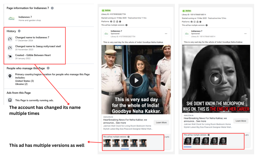The image size is (279, 157).
Task: Click info icon beside People who manage this Page
Action: click(x=48, y=68)
